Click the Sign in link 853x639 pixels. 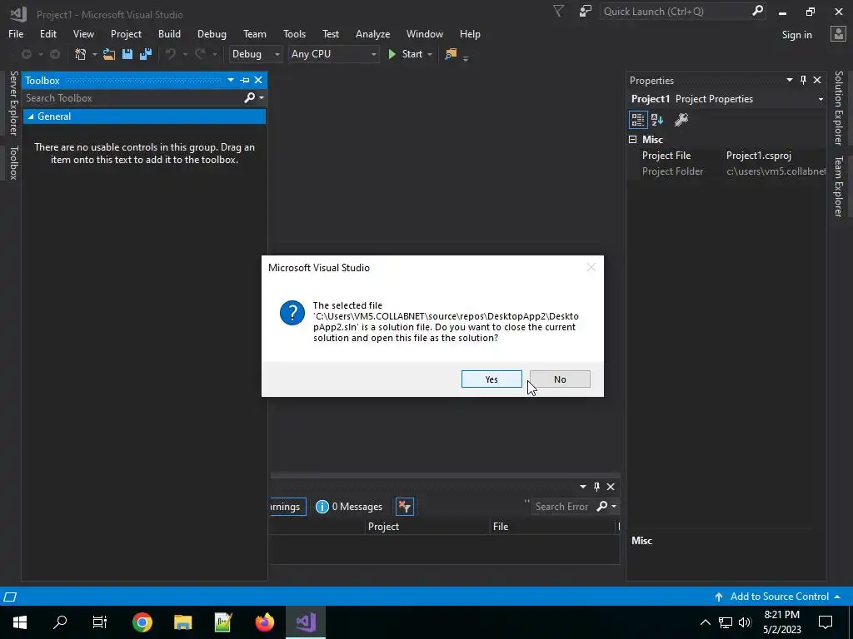pos(796,35)
